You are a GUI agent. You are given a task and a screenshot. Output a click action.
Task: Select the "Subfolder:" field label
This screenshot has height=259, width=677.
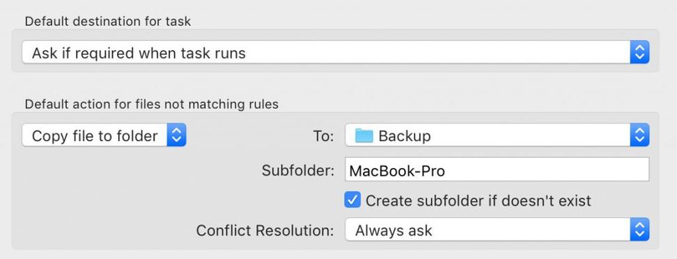298,171
